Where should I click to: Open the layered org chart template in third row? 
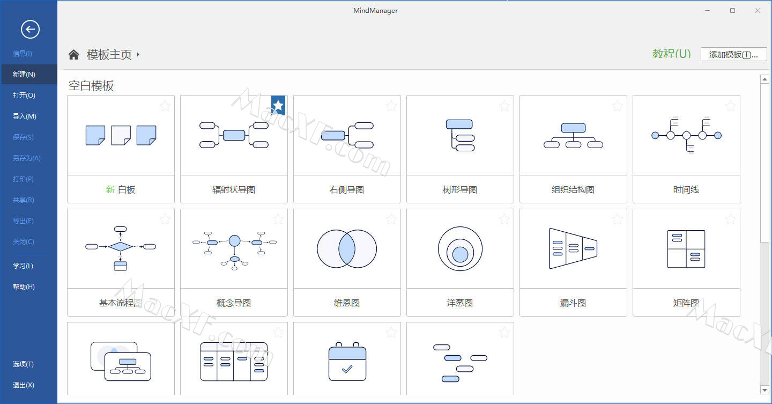121,361
